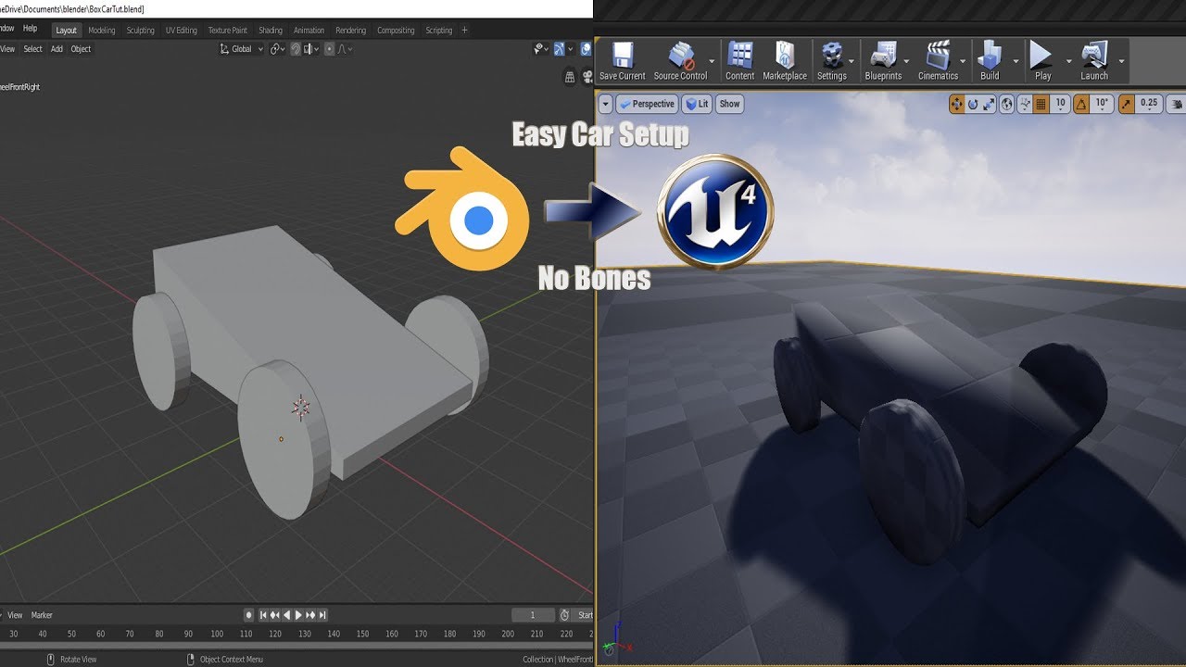Image resolution: width=1186 pixels, height=667 pixels.
Task: Open the Blueprints toolbar button
Action: 883,61
